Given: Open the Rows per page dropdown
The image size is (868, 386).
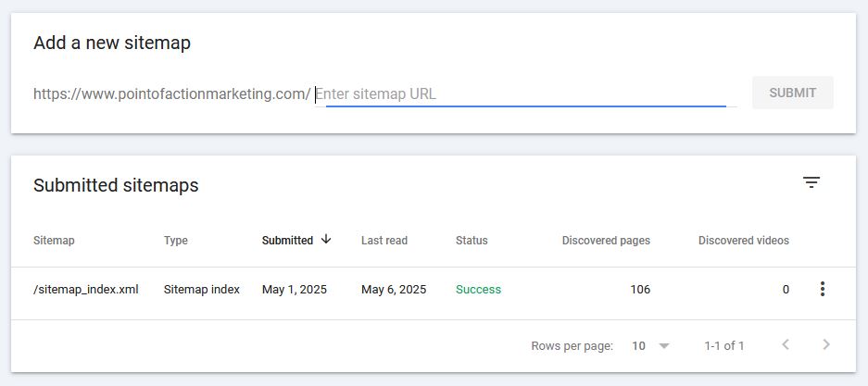Looking at the screenshot, I should point(650,345).
